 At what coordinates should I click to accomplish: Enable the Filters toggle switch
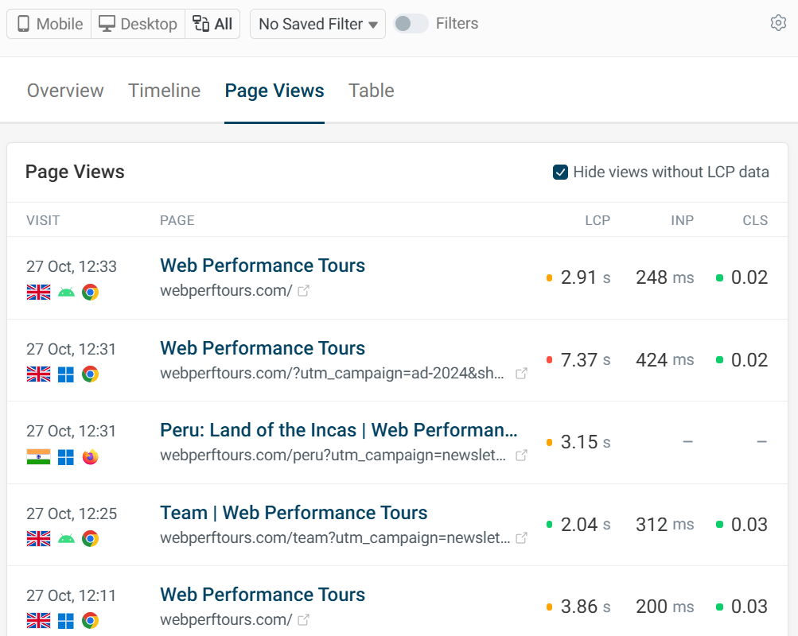click(411, 24)
